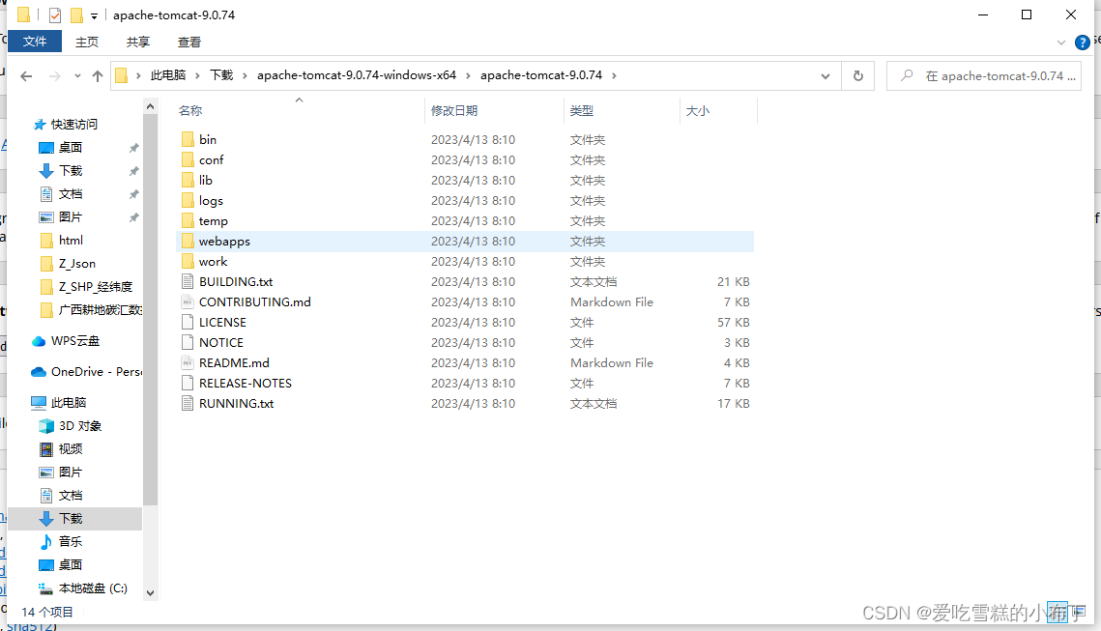Open WPS云盘 in navigation pane
Screen dimensions: 1101x631
[x=66, y=341]
